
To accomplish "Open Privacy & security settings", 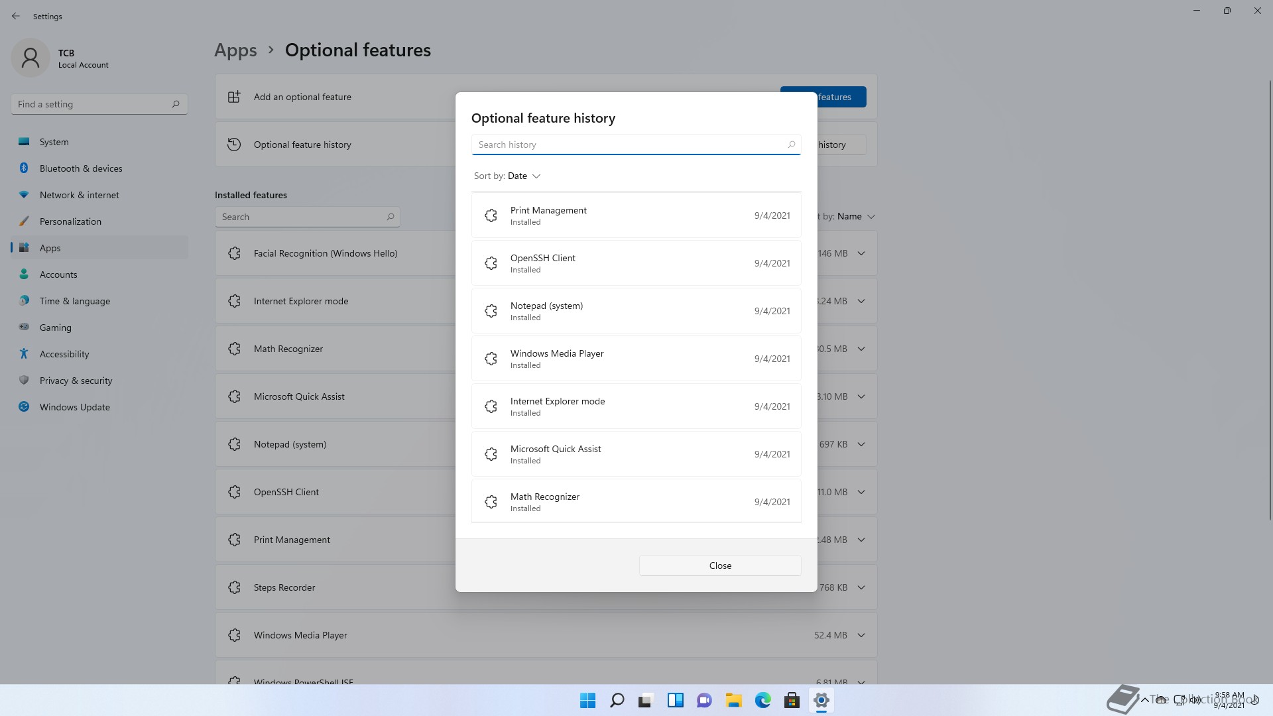I will tap(99, 381).
